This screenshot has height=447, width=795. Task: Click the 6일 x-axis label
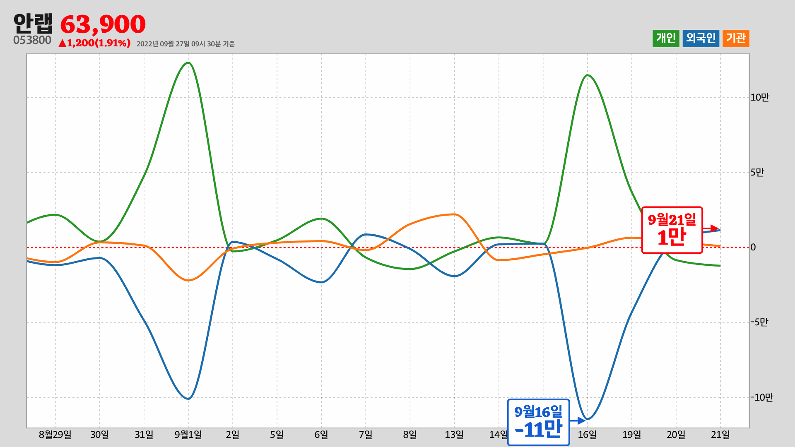[x=321, y=435]
